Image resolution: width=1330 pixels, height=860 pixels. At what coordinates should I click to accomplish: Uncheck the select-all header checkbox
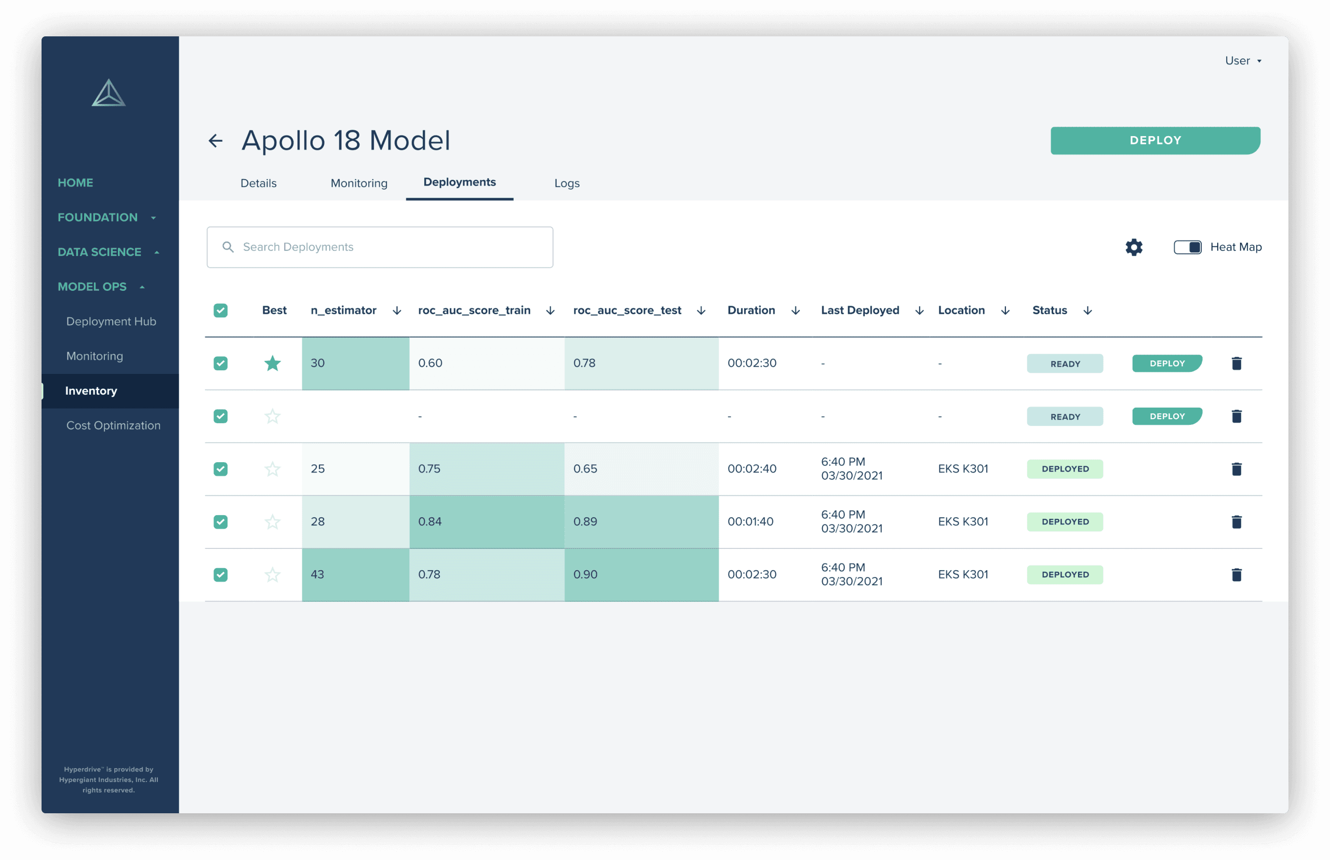tap(221, 311)
